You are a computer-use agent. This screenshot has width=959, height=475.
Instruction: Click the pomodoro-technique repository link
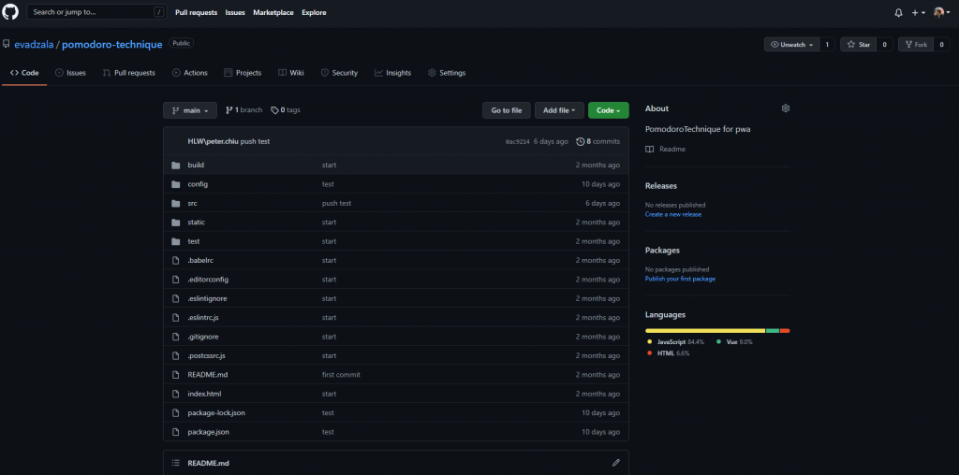coord(112,45)
